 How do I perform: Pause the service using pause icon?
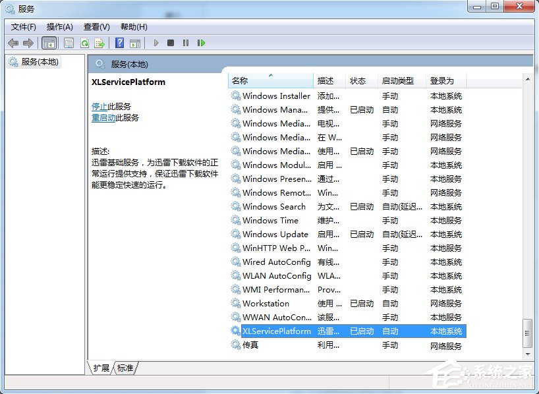click(185, 43)
